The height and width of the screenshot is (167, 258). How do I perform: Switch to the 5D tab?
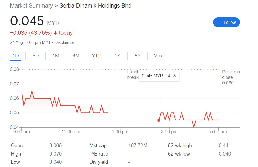click(36, 56)
